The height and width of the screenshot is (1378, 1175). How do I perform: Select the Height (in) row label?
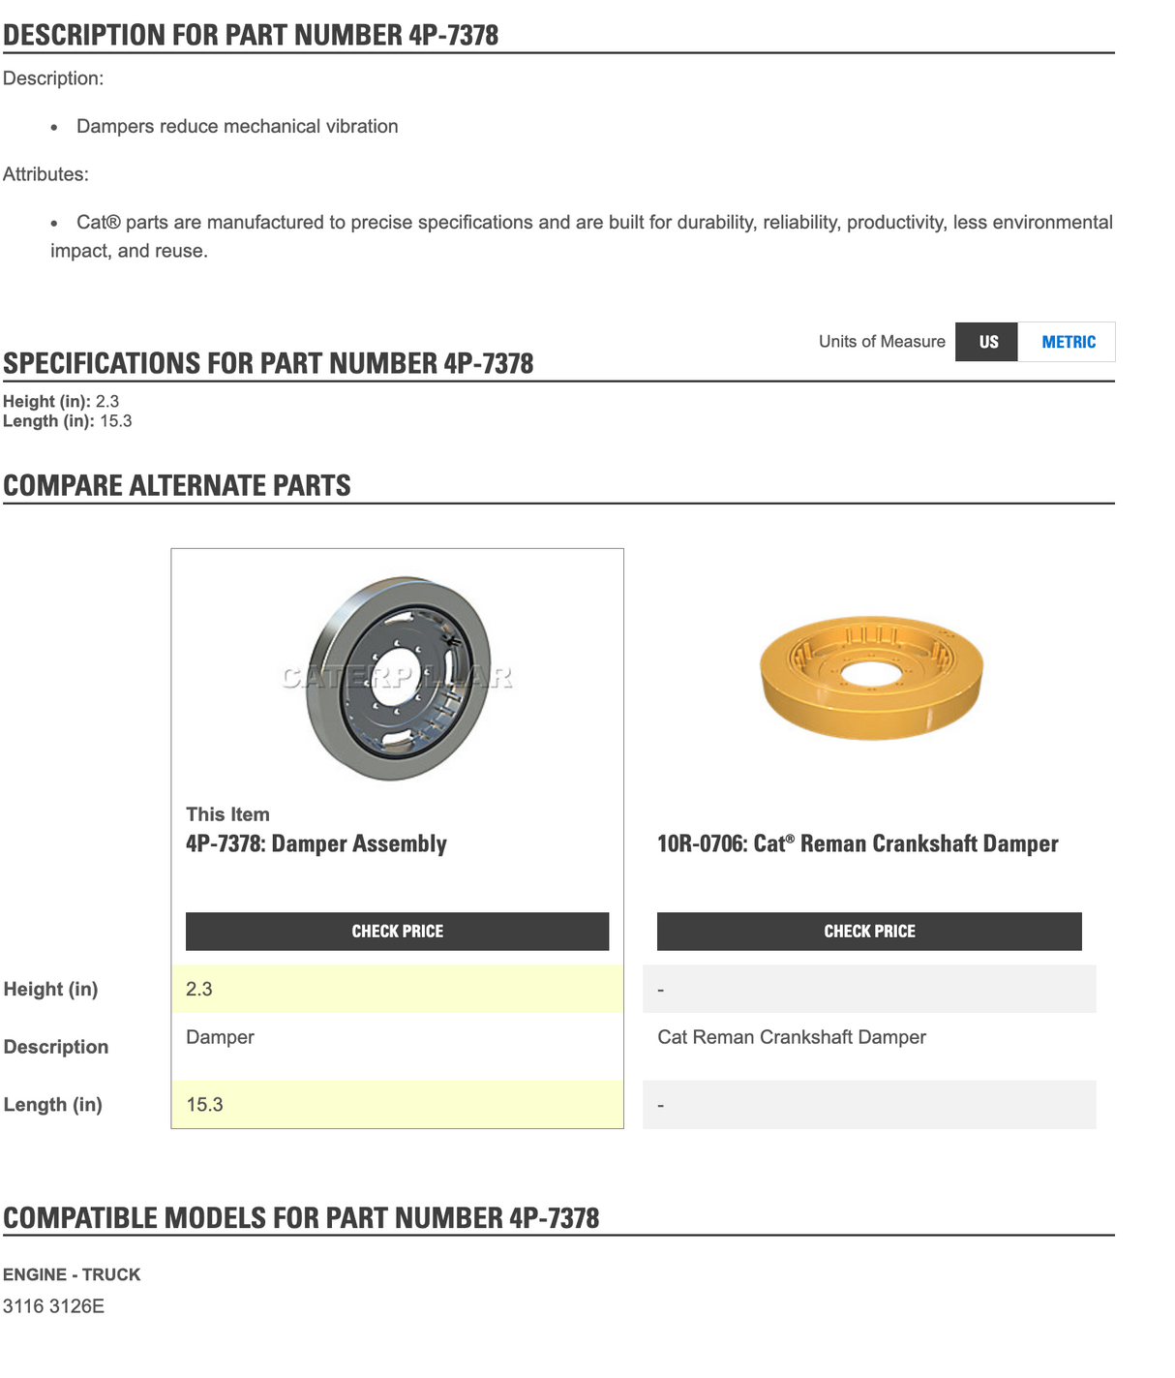[50, 989]
